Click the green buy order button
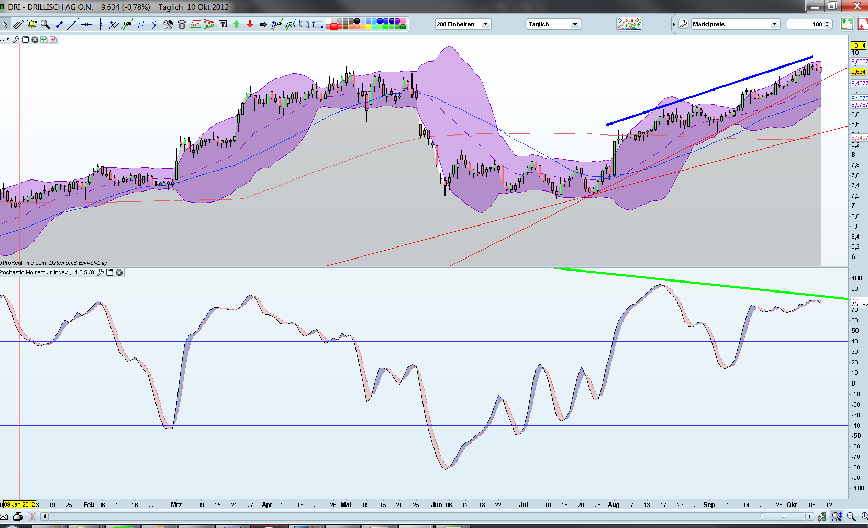Image resolution: width=868 pixels, height=528 pixels. pos(847,24)
